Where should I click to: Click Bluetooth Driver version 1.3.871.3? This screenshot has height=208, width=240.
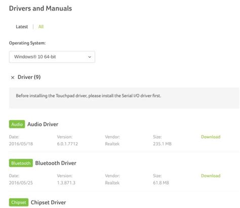click(66, 183)
